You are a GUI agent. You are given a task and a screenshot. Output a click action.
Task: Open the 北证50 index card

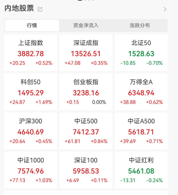point(141,53)
